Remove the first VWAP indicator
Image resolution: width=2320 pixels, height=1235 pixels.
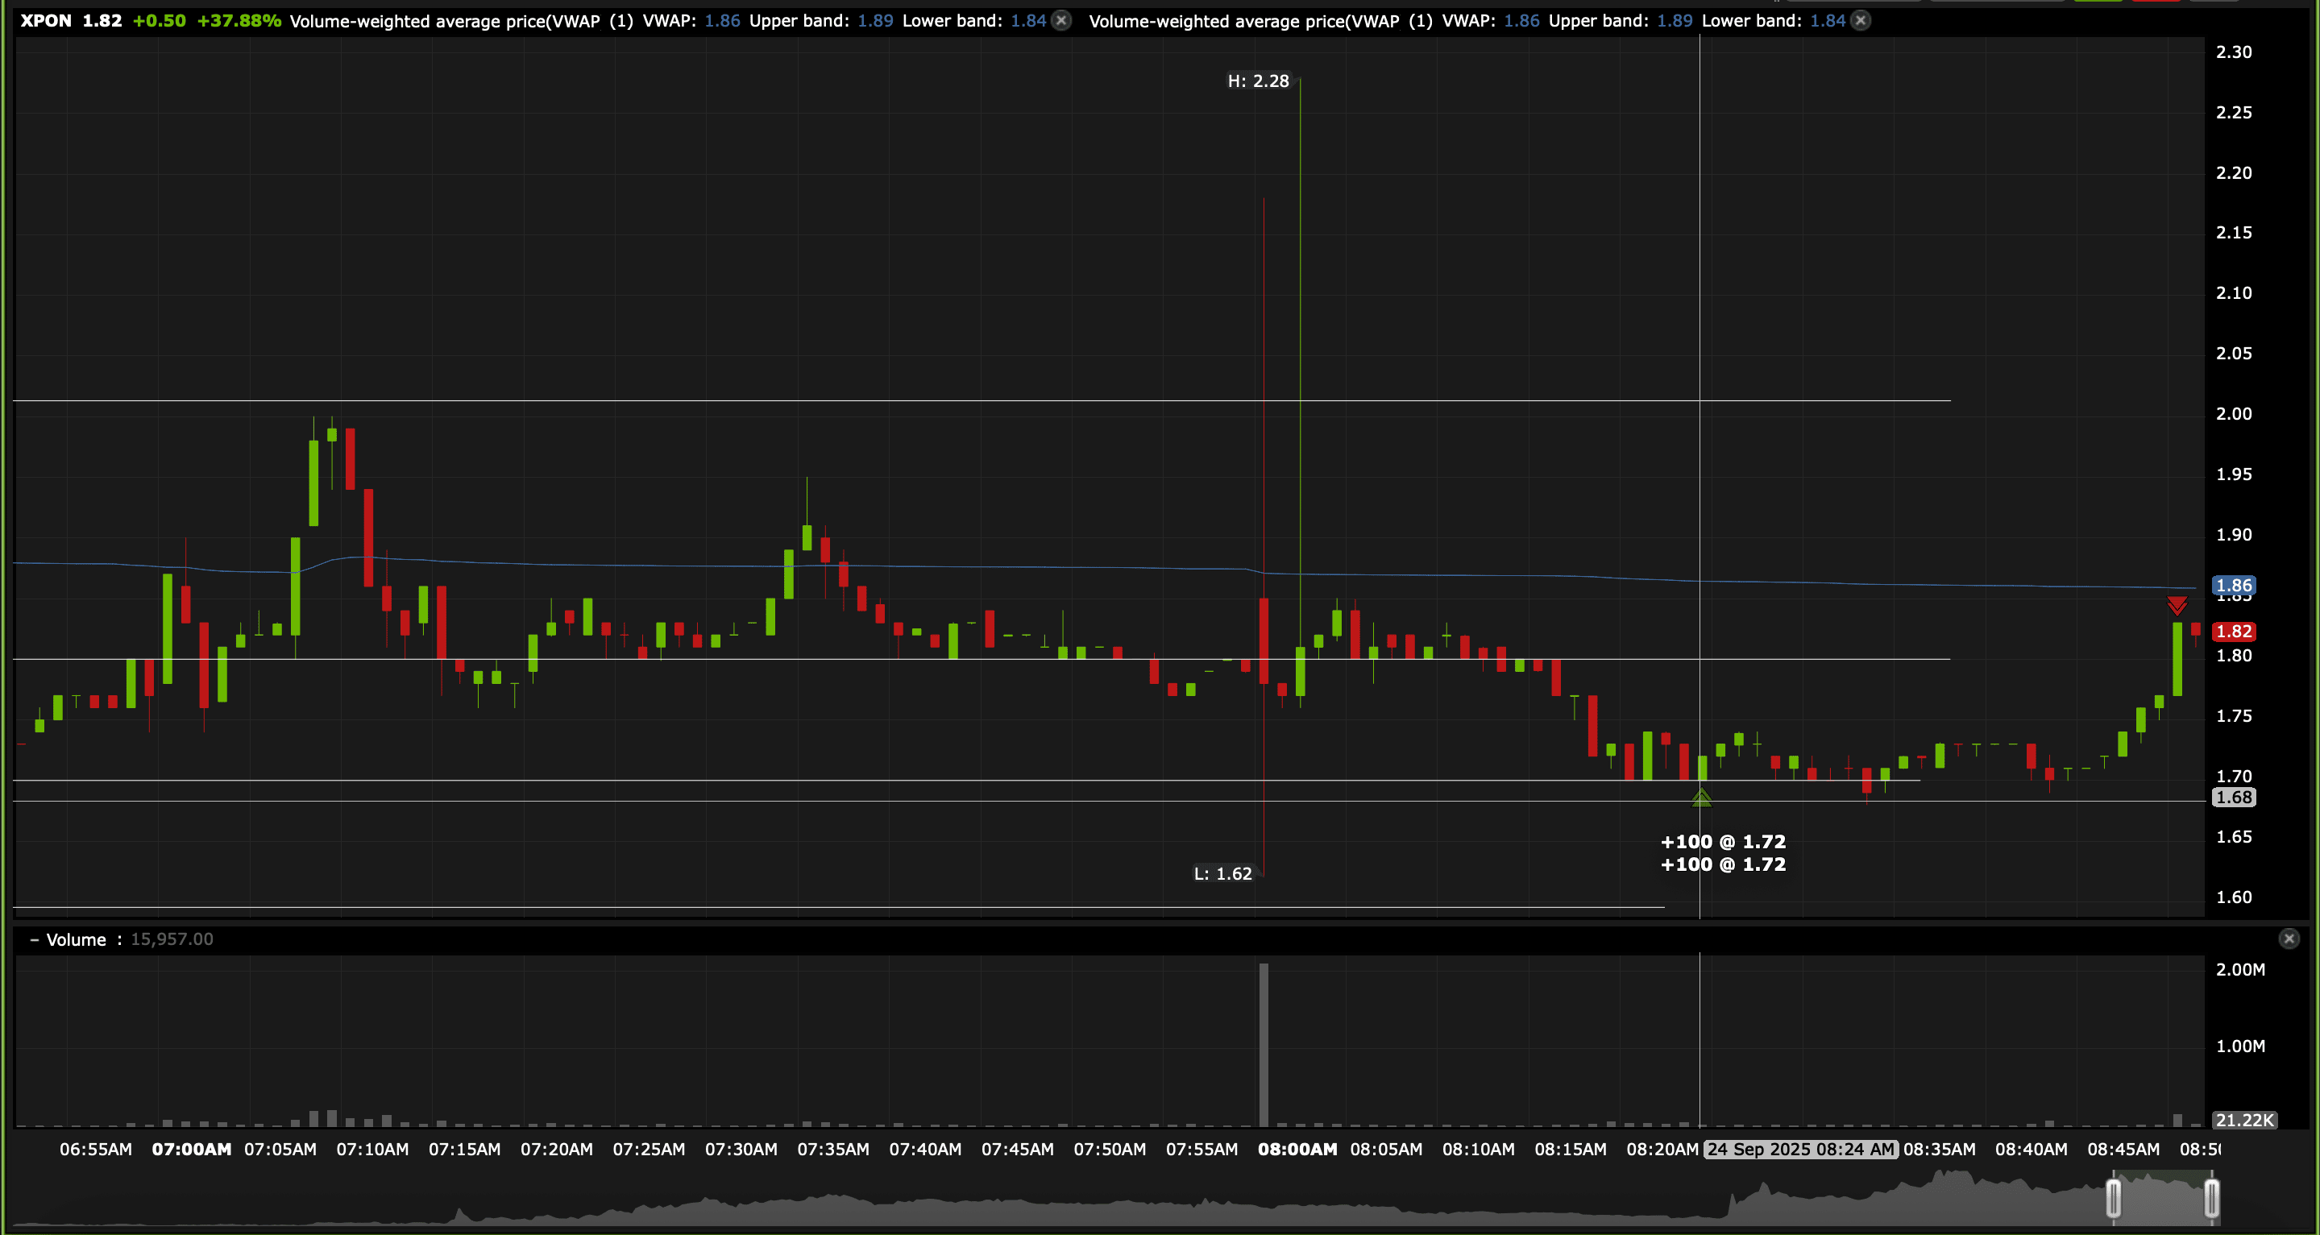tap(1062, 21)
